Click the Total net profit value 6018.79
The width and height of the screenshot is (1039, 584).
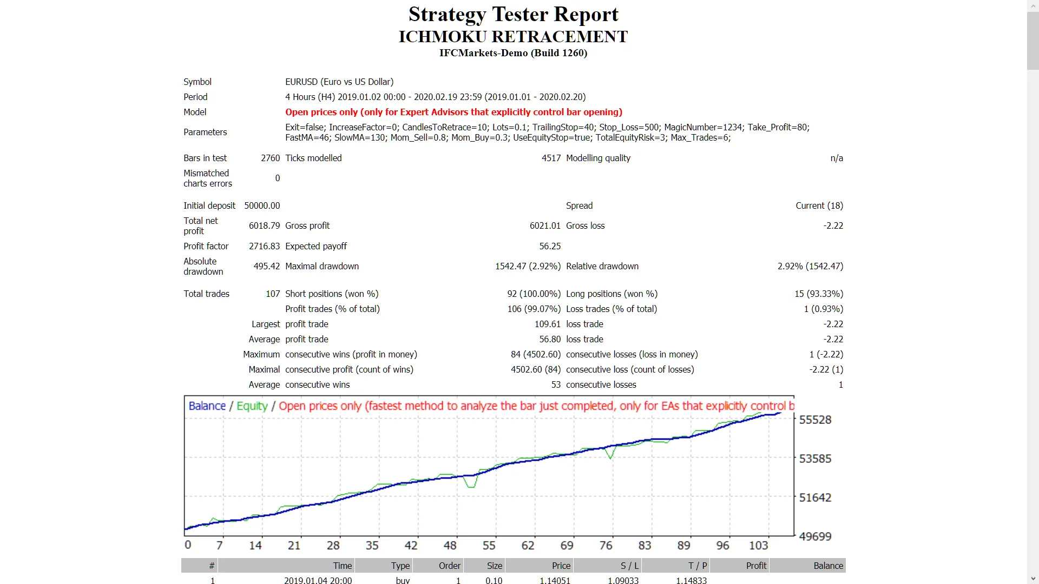[x=264, y=226]
